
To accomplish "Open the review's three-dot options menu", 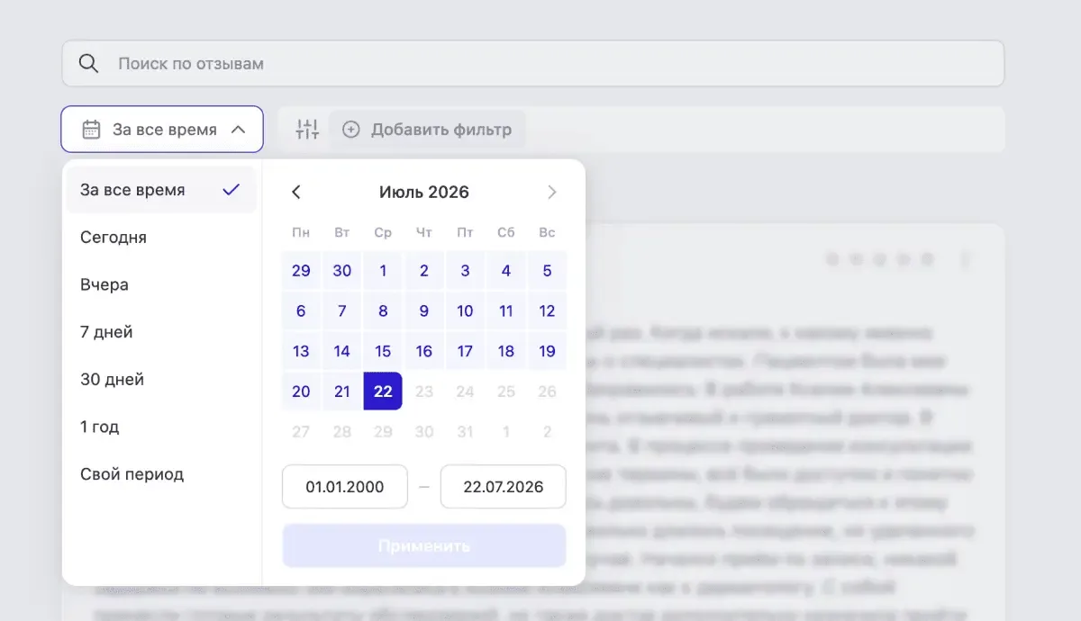I will pos(965,260).
